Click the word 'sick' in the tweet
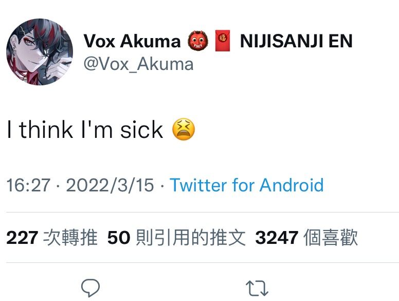This screenshot has width=399, height=301. point(141,130)
